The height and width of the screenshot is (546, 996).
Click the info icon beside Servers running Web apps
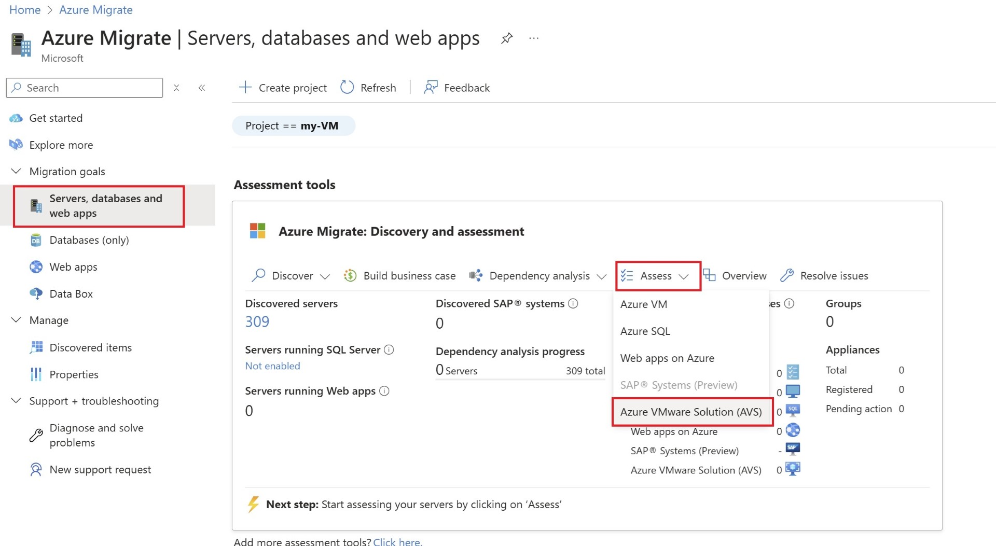click(384, 391)
